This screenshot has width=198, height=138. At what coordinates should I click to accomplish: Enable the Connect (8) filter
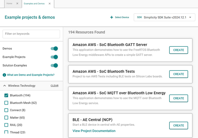[x=6, y=110]
